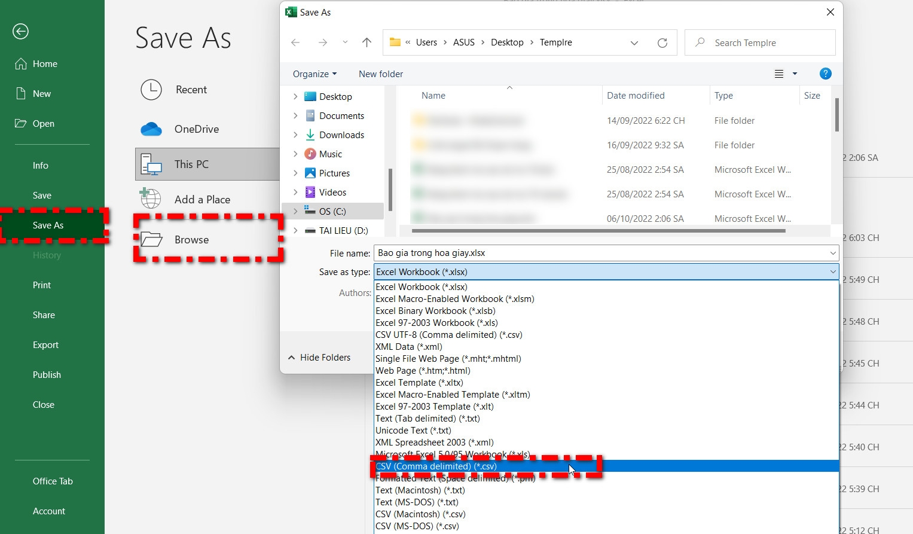Select OS (C:) drive
Viewport: 913px width, 534px height.
click(332, 212)
